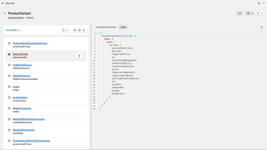Expand the 16/26 fields selector
The height and width of the screenshot is (150, 267).
click(13, 30)
